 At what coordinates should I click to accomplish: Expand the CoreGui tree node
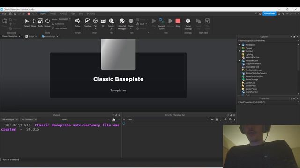[239, 51]
